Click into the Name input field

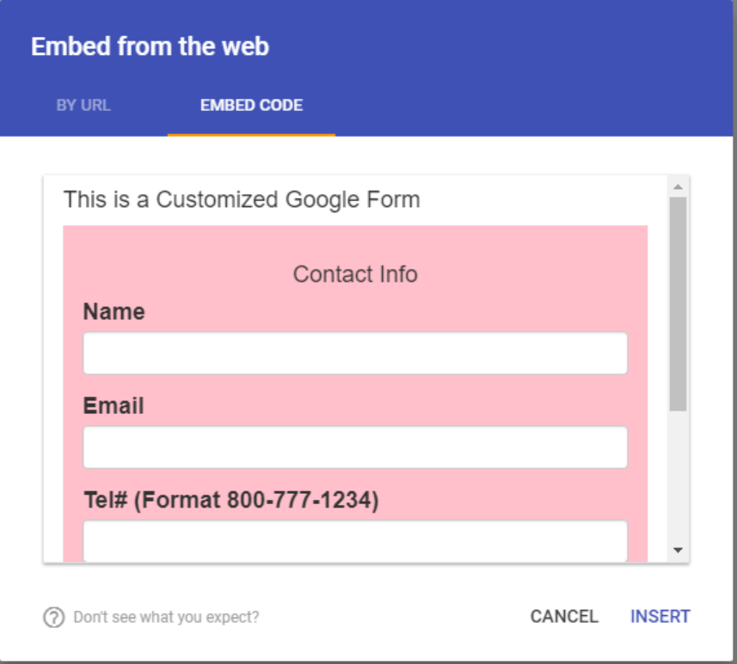[x=355, y=353]
